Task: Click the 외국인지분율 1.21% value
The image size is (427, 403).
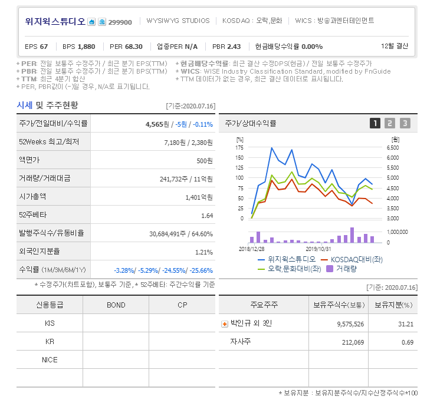Action: tap(203, 252)
